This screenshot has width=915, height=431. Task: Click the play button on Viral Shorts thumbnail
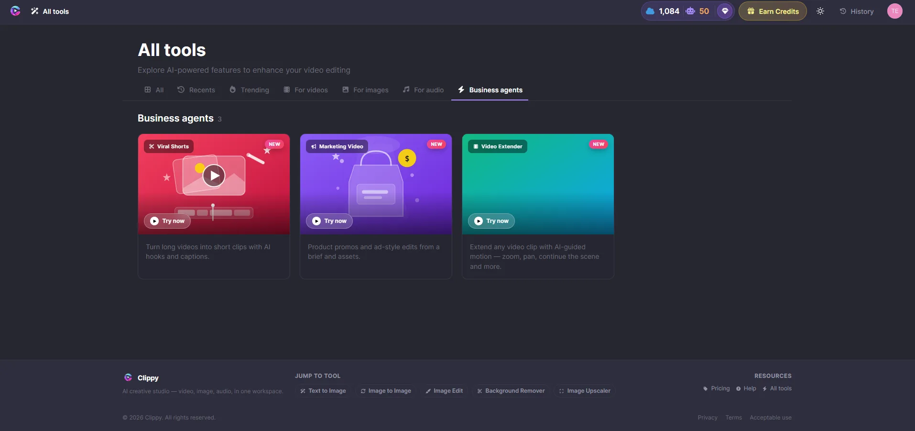pos(214,176)
